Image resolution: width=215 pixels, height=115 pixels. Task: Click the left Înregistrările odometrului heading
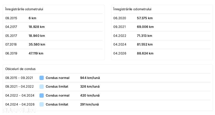(24, 9)
